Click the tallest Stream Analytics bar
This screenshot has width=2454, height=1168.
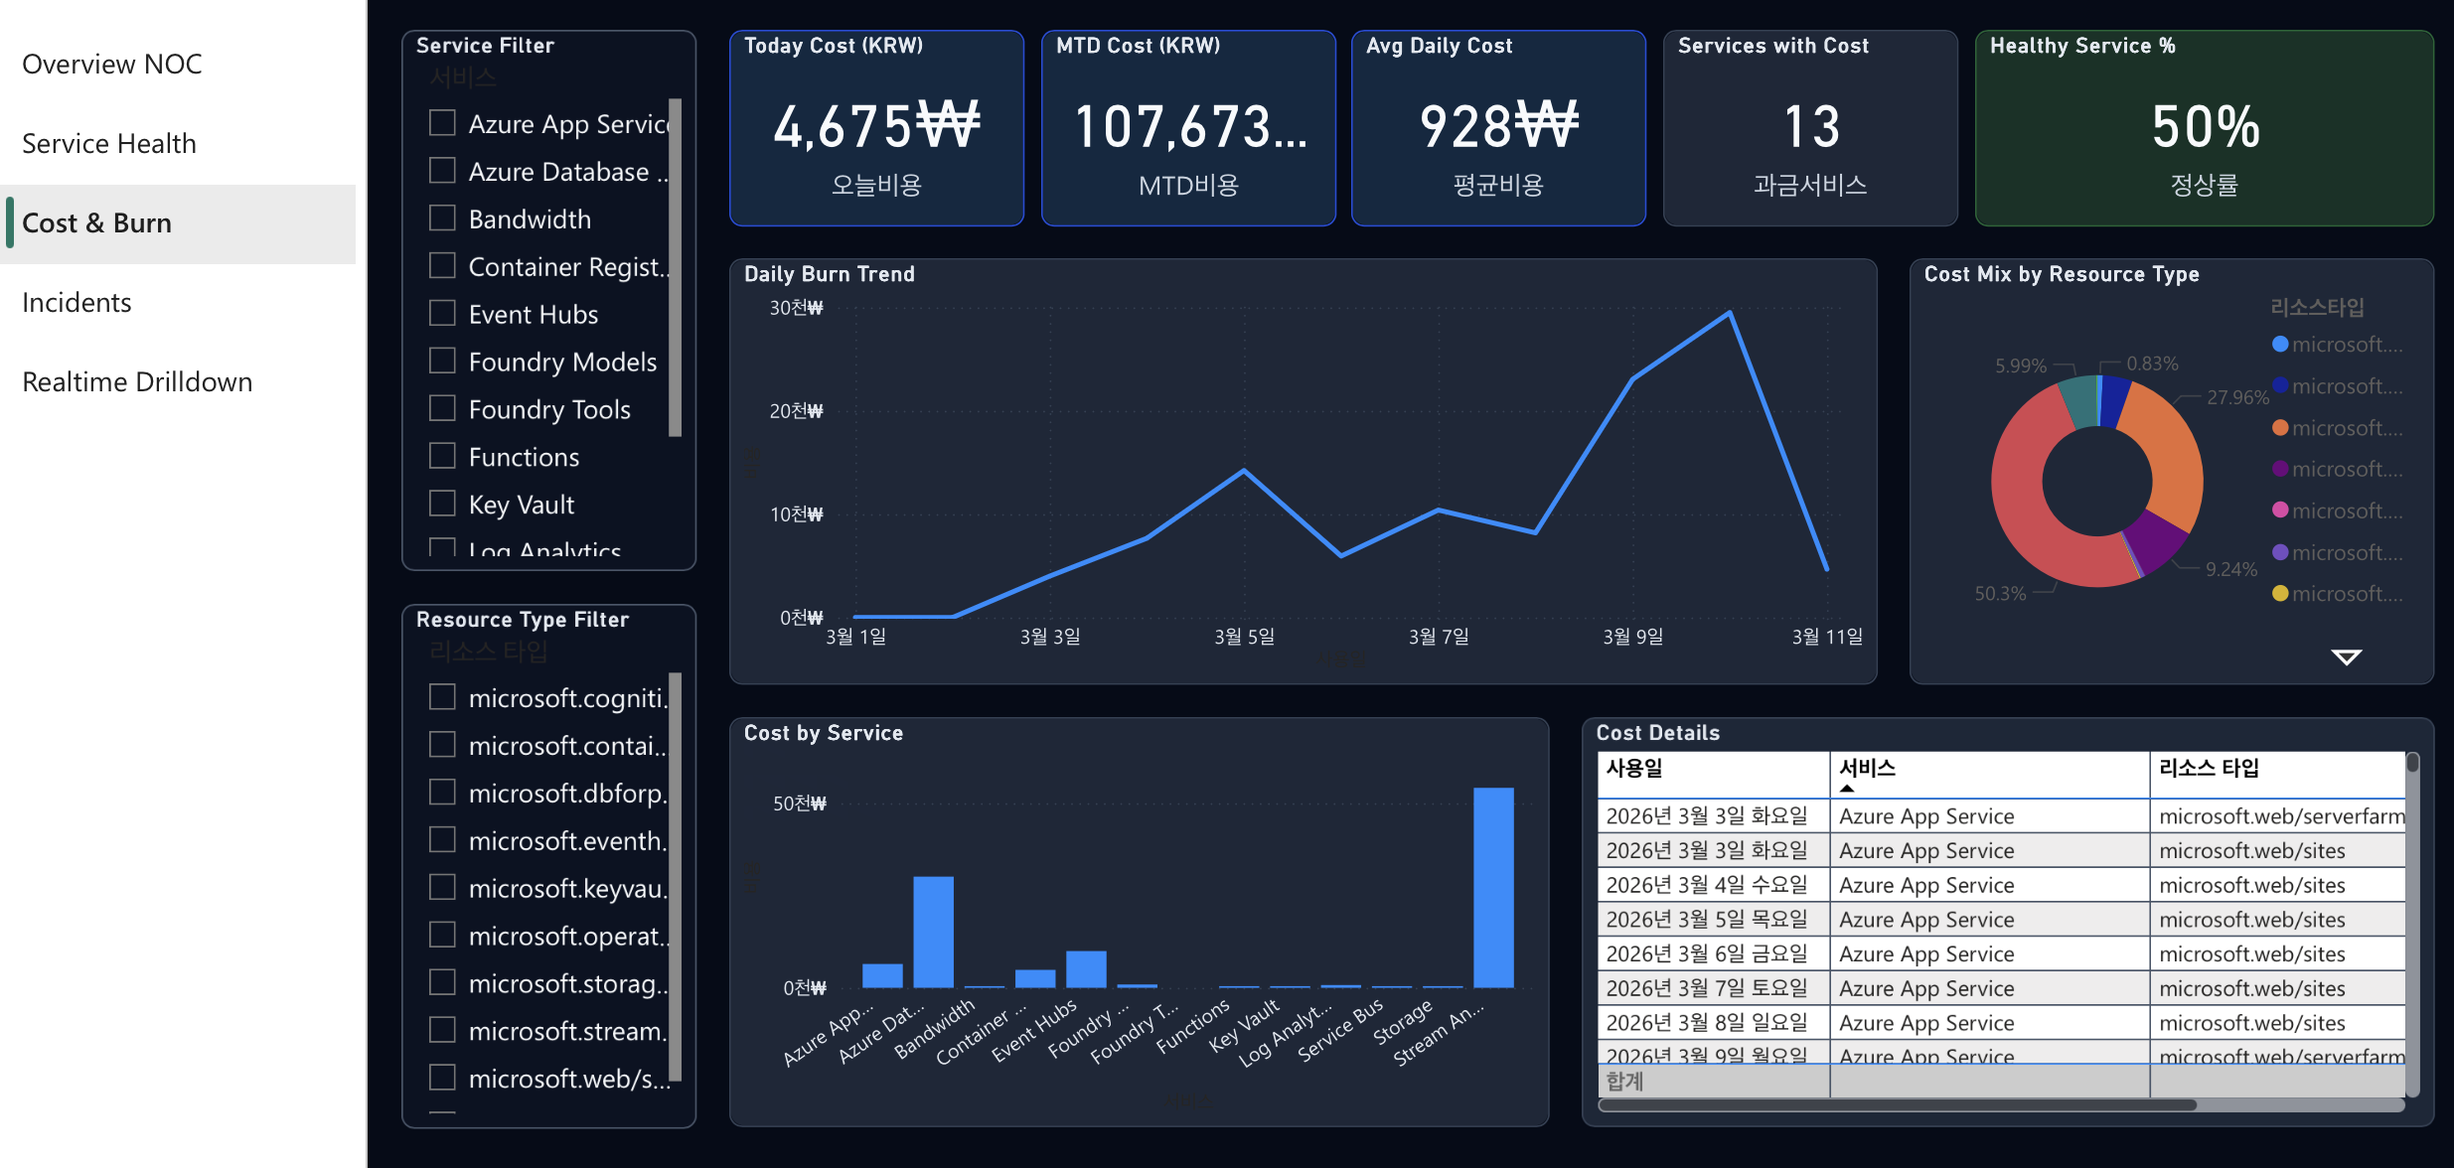1492,886
